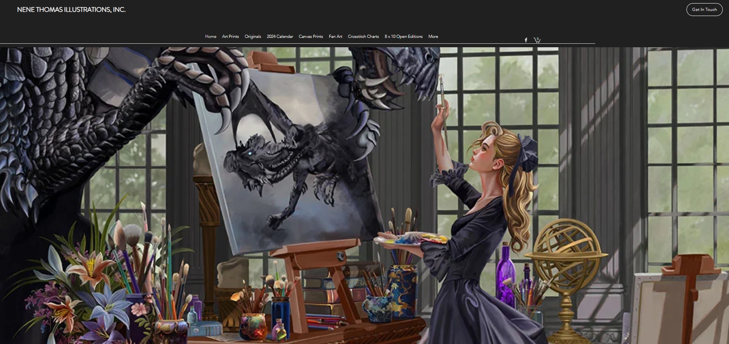Open the 8 x 10 Open Editions page
The image size is (729, 344).
coord(404,36)
